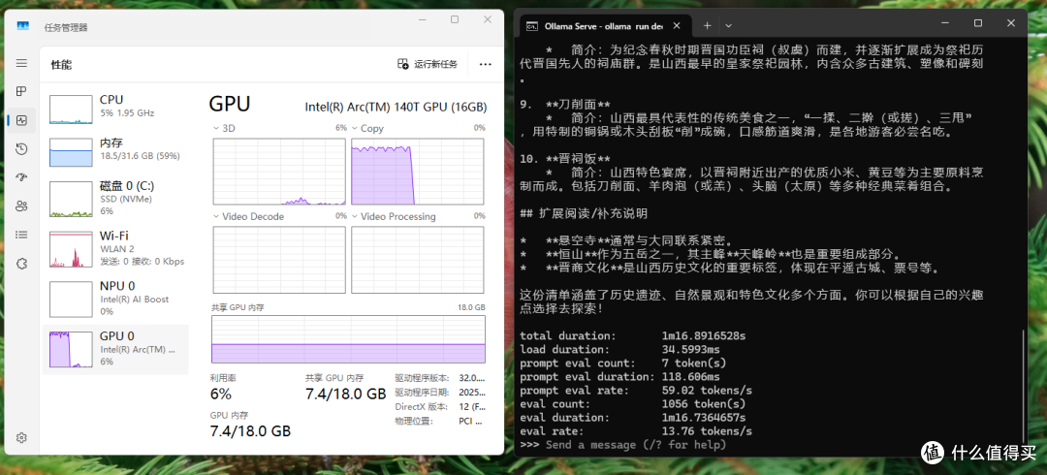The height and width of the screenshot is (475, 1047).
Task: Select GPU 0 Intel Arc item
Action: pos(115,348)
